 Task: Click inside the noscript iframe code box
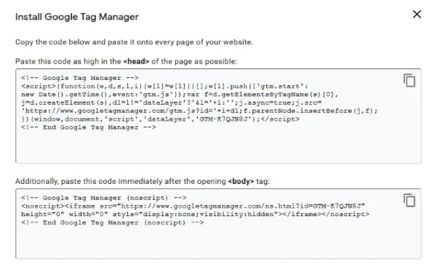pyautogui.click(x=212, y=241)
